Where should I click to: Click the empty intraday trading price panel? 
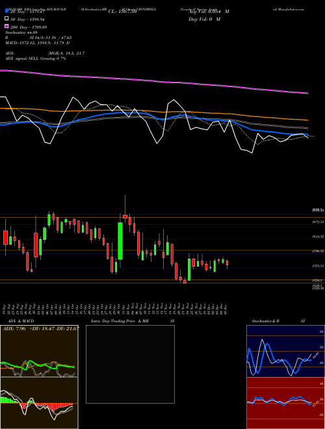point(130,364)
